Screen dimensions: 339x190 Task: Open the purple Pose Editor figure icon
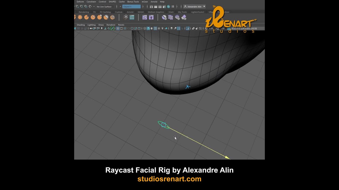pyautogui.click(x=151, y=17)
